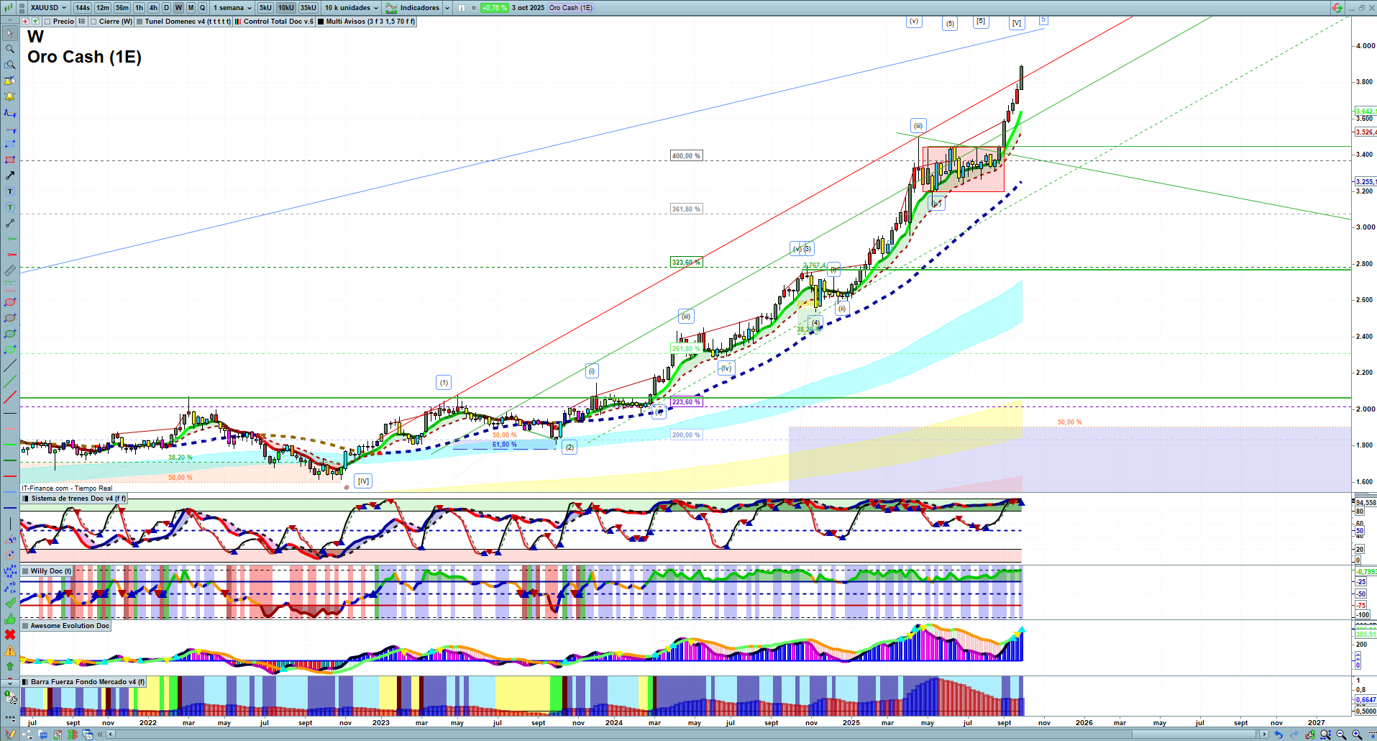Toggle the Precio checkbox

coord(47,22)
